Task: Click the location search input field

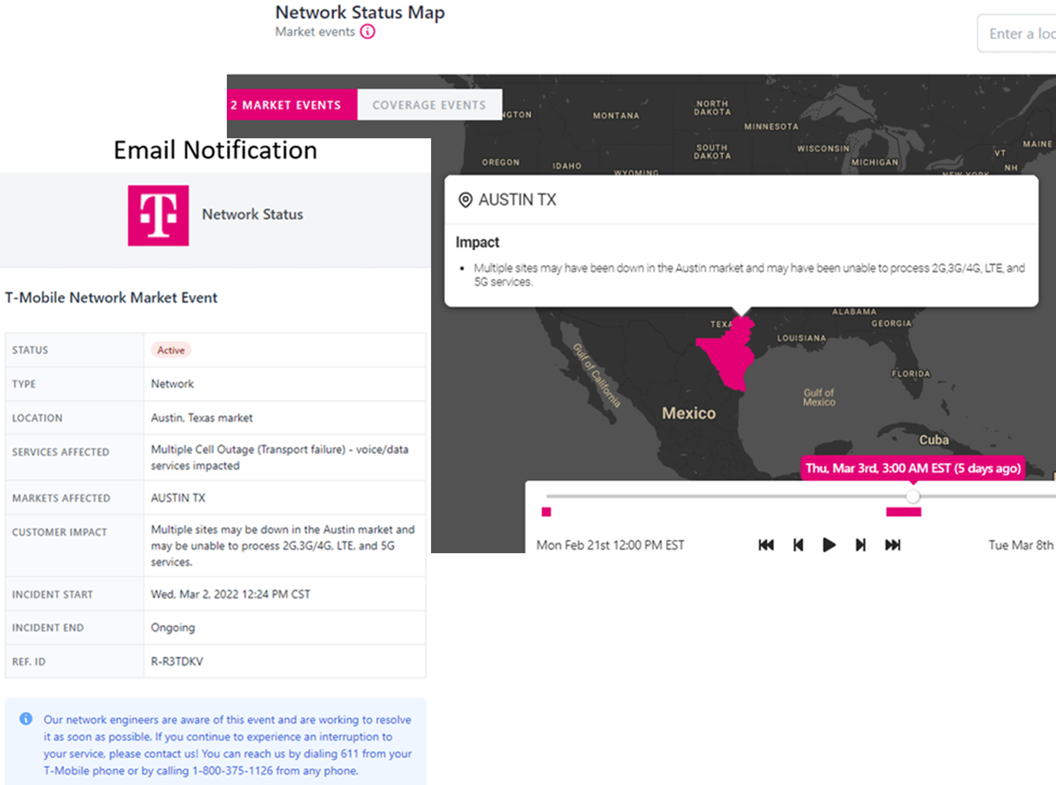Action: [x=1019, y=33]
